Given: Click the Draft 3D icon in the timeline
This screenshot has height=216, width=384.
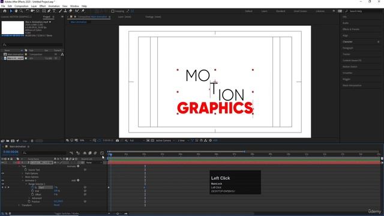Looking at the screenshot, I should [x=78, y=153].
